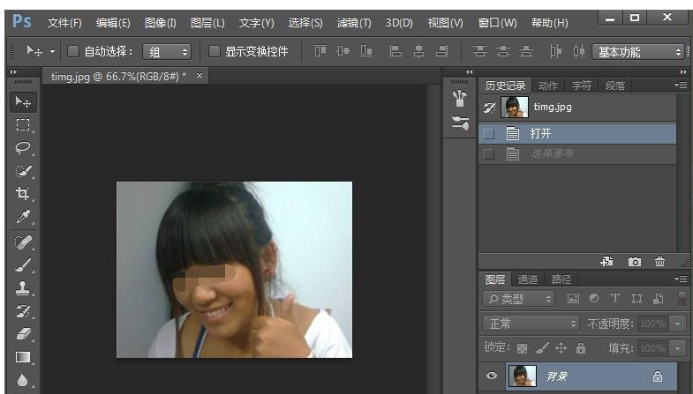
Task: Open the Move tool preset picker arrow
Action: (x=52, y=52)
